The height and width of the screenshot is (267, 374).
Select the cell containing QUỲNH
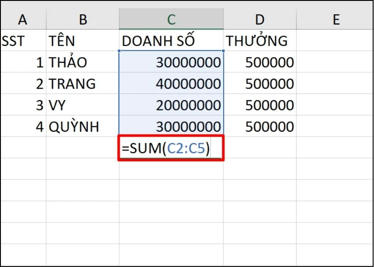(82, 126)
